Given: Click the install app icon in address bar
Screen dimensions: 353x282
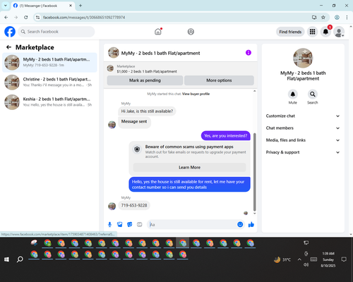Looking at the screenshot, I should coord(314,18).
